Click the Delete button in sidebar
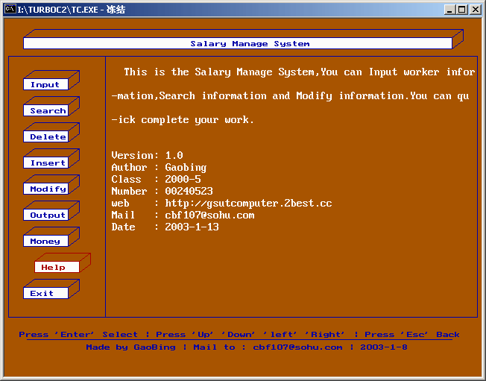 (x=48, y=136)
